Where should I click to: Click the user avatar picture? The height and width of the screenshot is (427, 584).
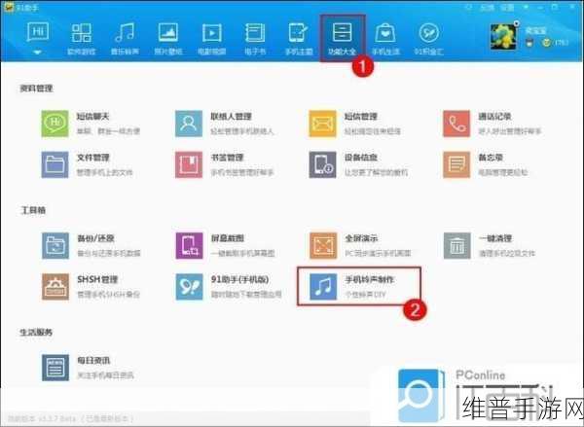click(503, 37)
